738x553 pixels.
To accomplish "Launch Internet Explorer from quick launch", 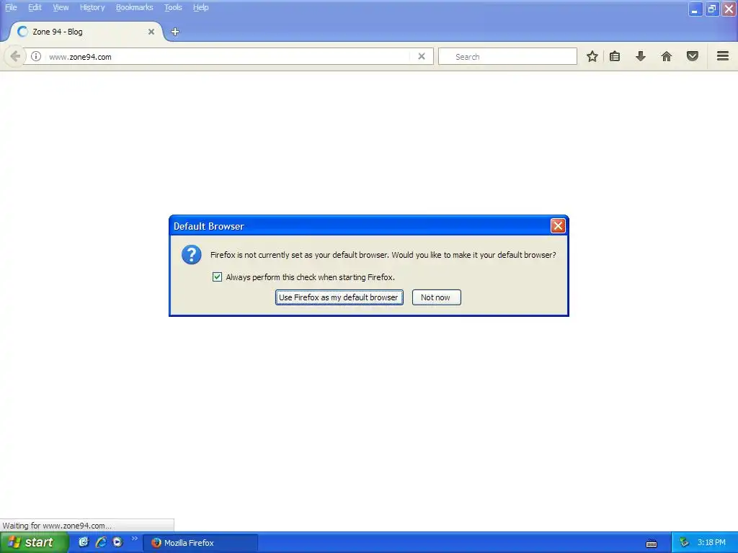I will 101,542.
